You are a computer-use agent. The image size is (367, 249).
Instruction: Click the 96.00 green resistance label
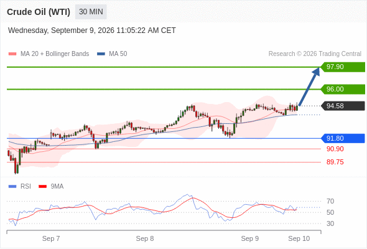[343, 89]
